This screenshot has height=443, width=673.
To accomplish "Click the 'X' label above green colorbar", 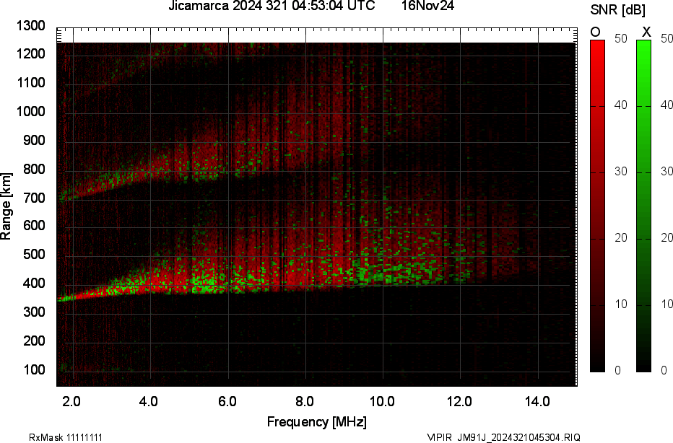I will coord(646,32).
